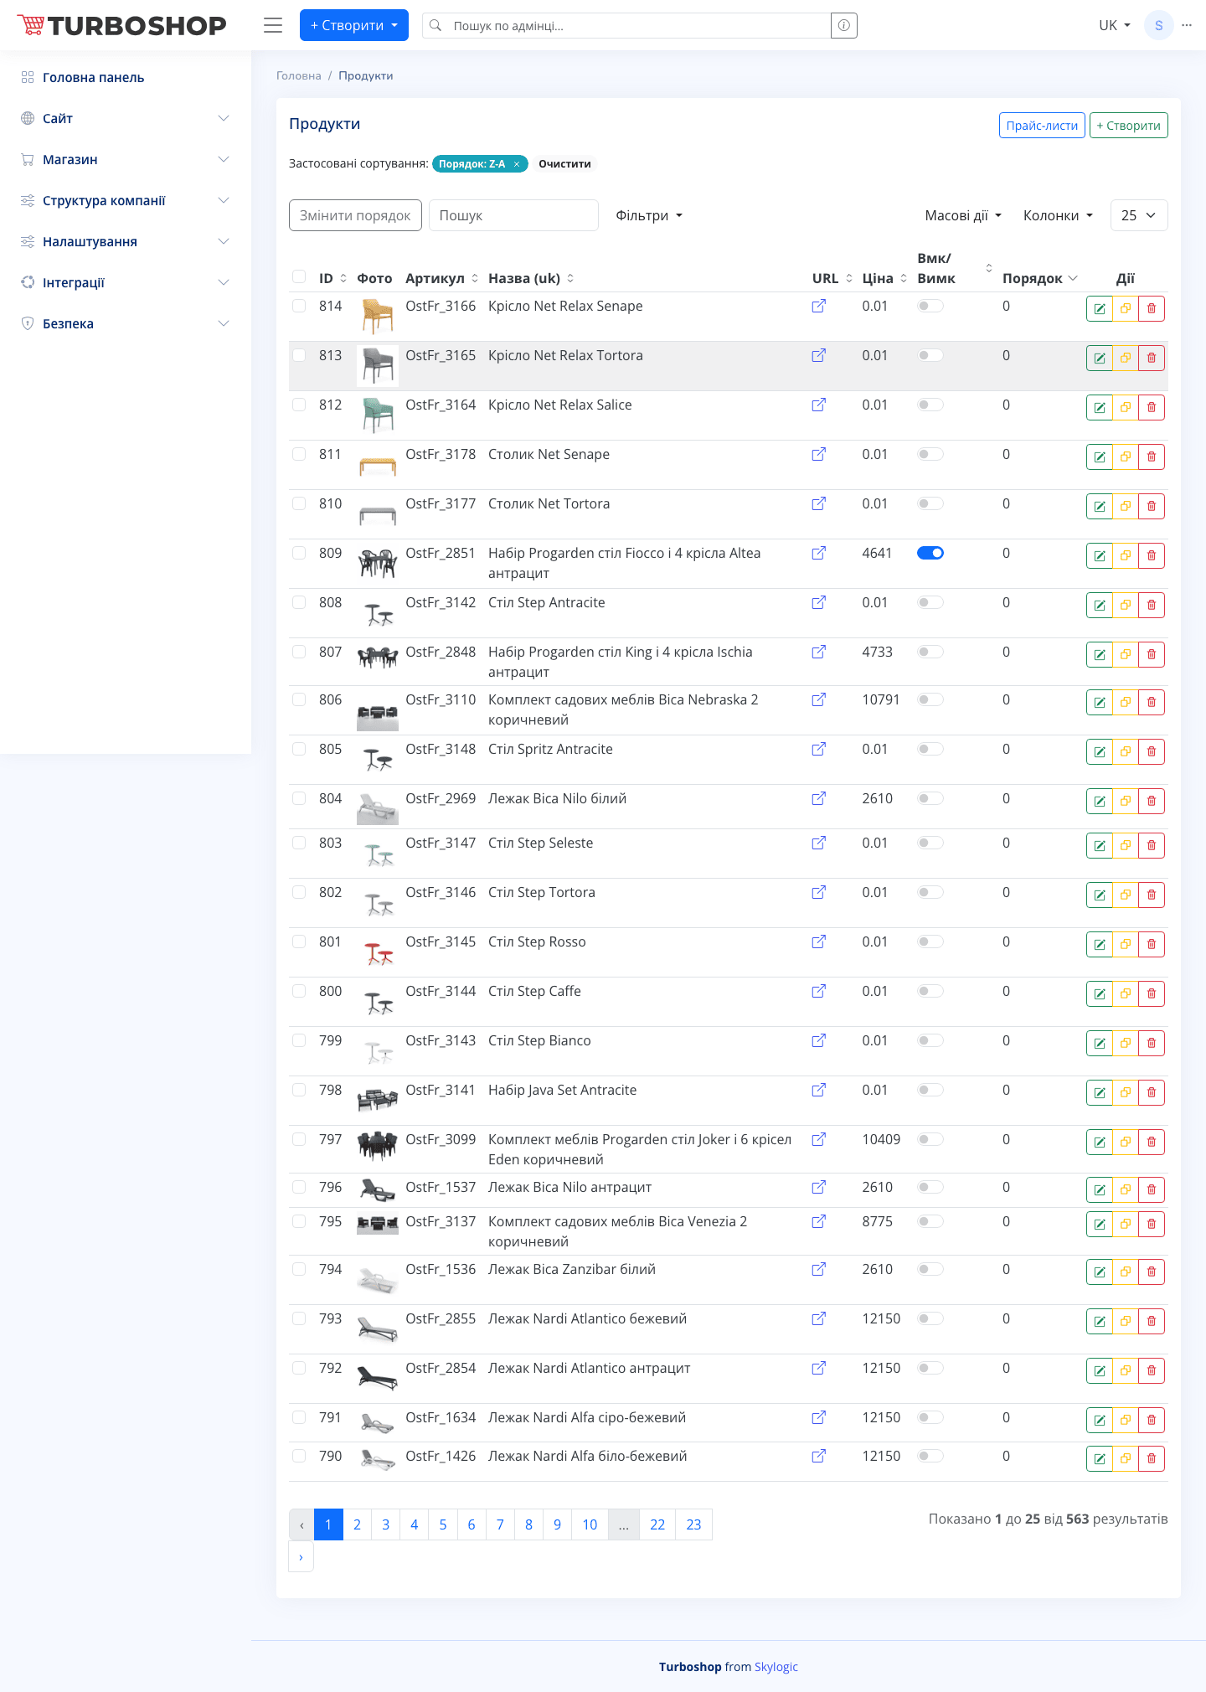Edit product 806 Bica Nebraska 2
The image size is (1206, 1692).
tap(1099, 702)
